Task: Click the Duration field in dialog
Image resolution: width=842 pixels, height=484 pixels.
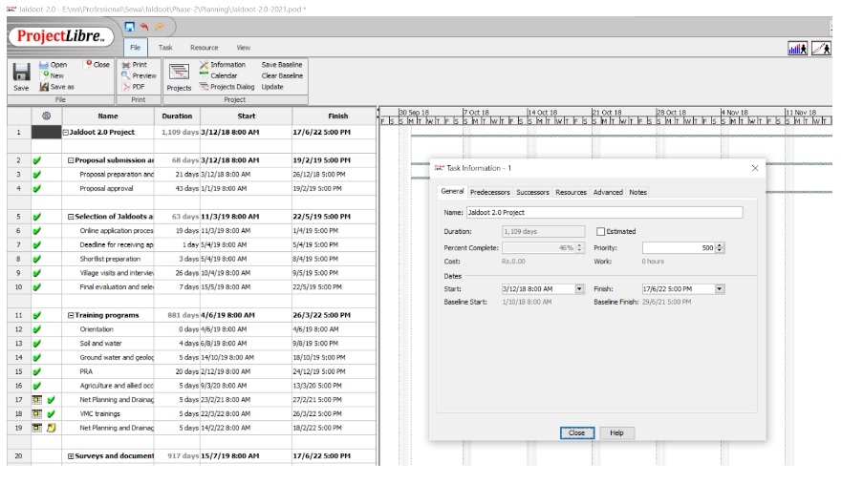Action: coord(544,232)
